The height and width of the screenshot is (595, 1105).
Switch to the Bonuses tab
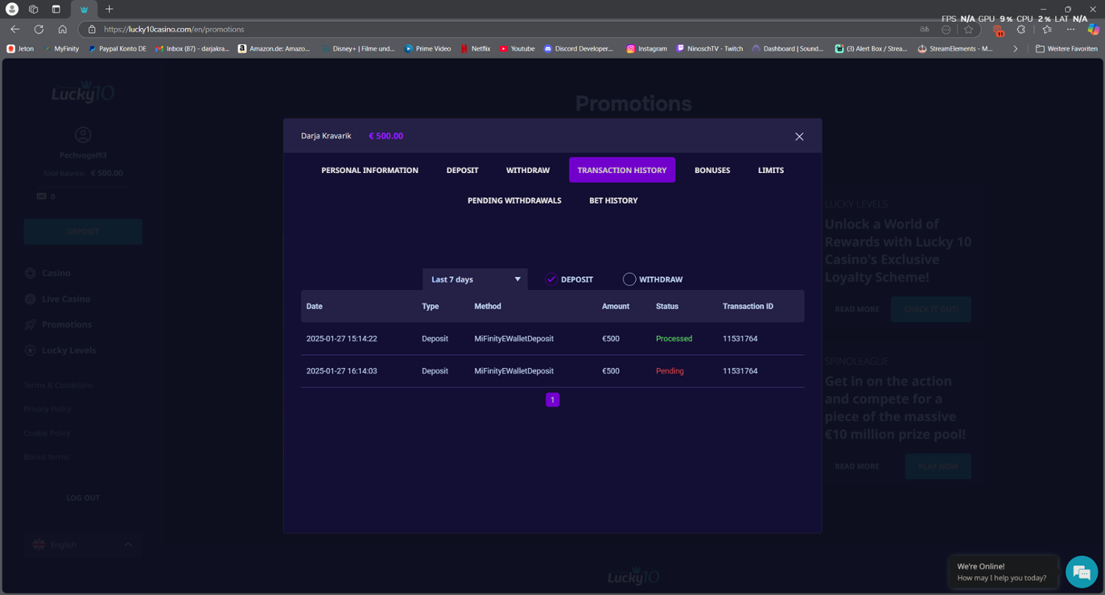(x=712, y=170)
